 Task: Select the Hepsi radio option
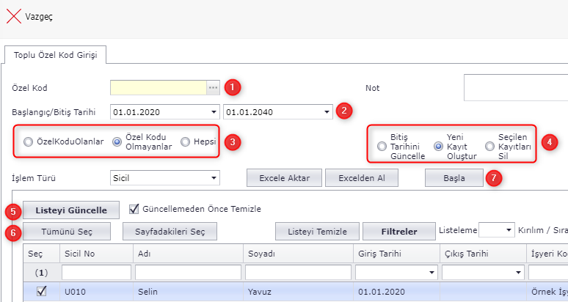pos(186,142)
